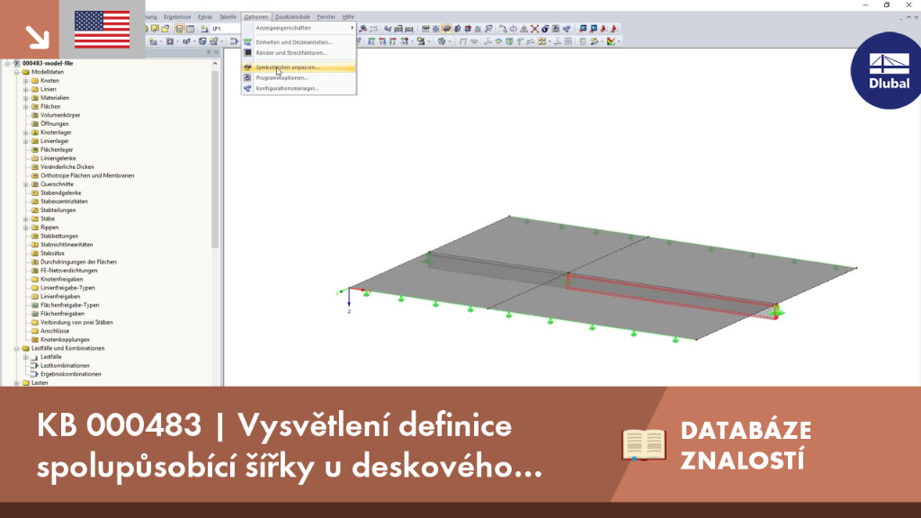Pin the navigator panel with pushpin icon

208,52
